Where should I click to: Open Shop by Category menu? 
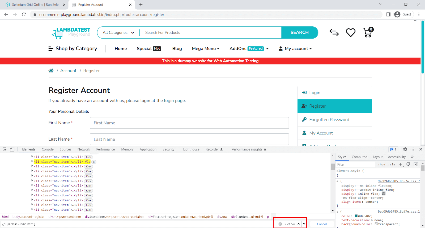(73, 49)
